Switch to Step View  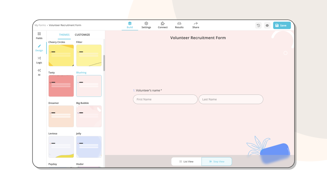coord(217,162)
